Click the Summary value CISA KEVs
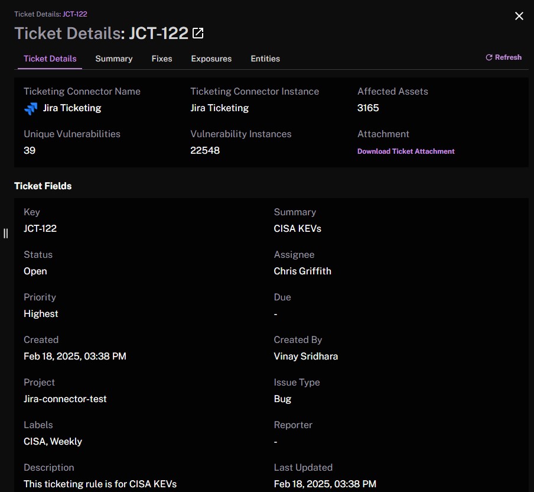Image resolution: width=534 pixels, height=492 pixels. pos(297,228)
